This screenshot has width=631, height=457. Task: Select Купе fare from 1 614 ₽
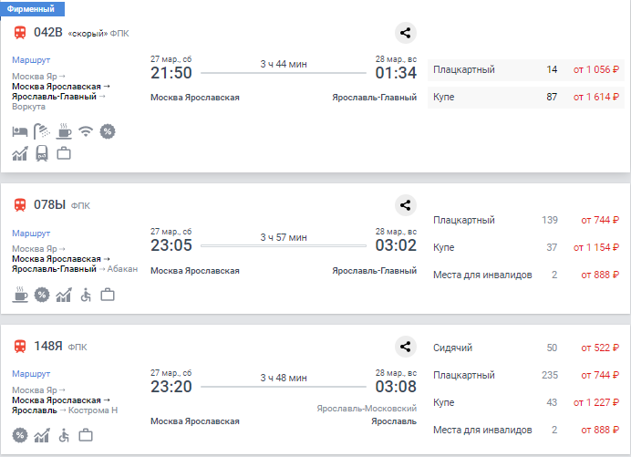[527, 96]
